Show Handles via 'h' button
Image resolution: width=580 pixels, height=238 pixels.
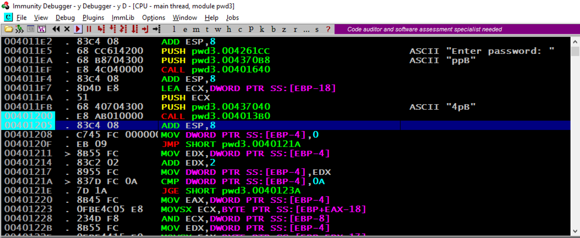tap(229, 30)
